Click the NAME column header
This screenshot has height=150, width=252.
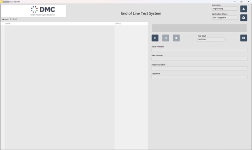[8, 23]
